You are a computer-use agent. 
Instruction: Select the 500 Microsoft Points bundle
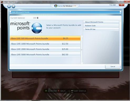(x=45, y=38)
